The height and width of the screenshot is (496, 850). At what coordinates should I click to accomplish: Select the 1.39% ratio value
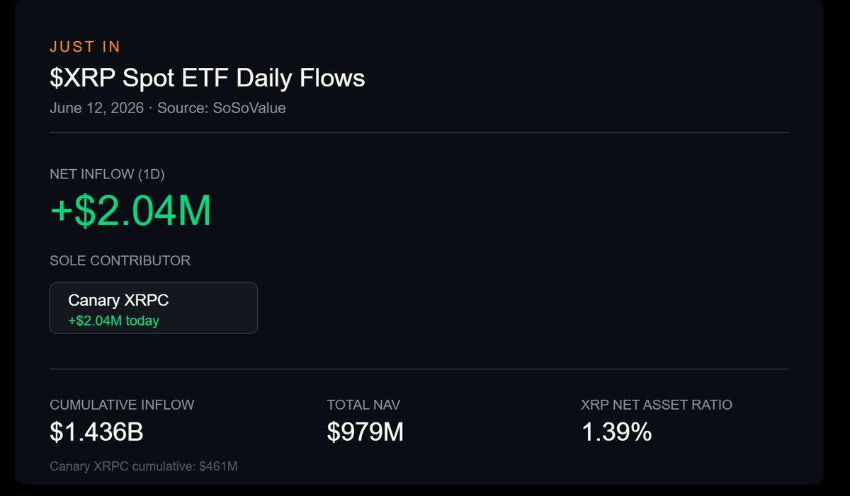[x=616, y=432]
